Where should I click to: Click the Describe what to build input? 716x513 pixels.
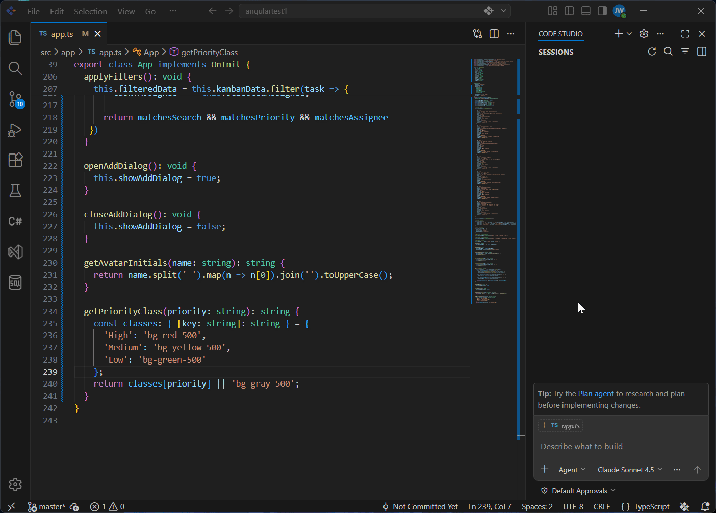tap(621, 447)
